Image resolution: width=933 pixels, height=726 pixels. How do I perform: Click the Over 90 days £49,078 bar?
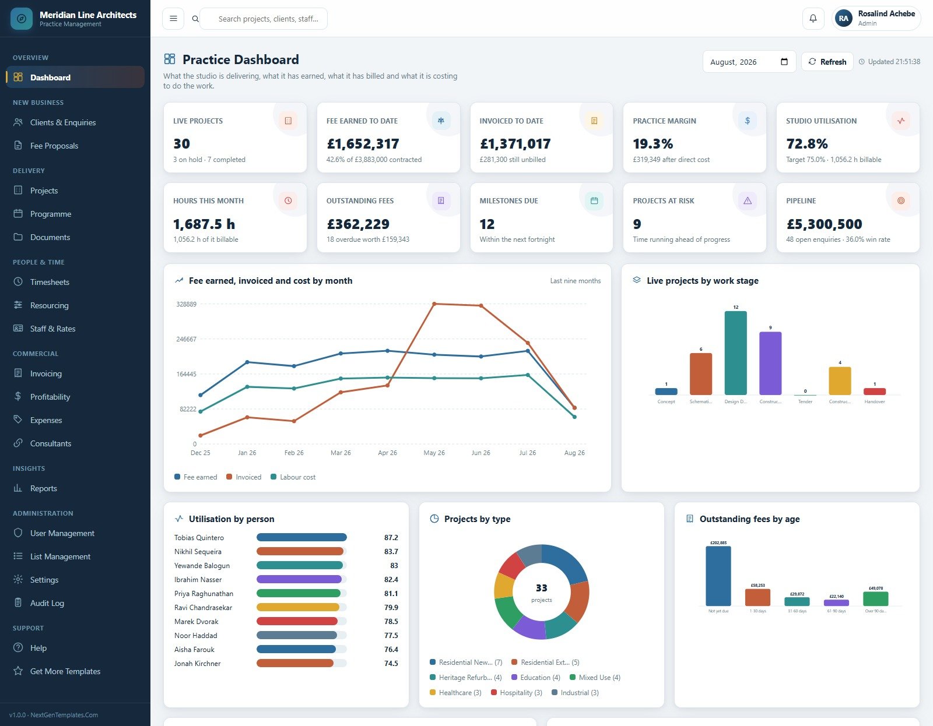pos(875,599)
